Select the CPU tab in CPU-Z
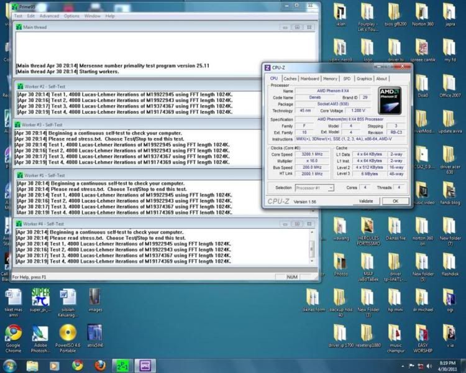The height and width of the screenshot is (373, 466). 274,78
